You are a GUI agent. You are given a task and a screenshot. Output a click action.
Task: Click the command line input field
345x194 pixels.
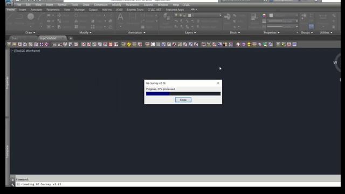[178, 184]
